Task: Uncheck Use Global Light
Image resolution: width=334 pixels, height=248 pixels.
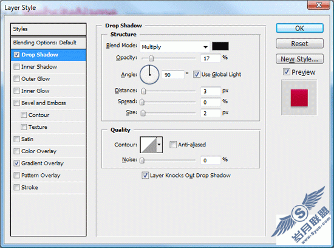Action: (196, 74)
